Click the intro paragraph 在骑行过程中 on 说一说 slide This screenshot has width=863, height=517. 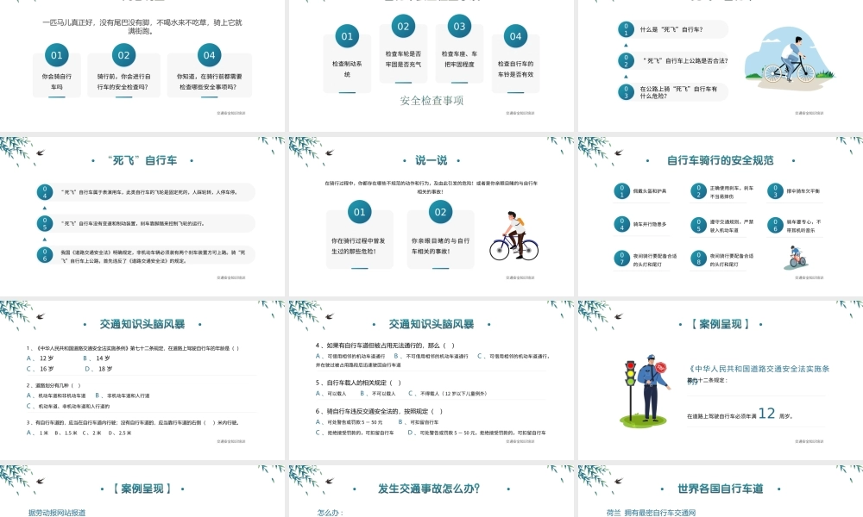[x=431, y=187]
